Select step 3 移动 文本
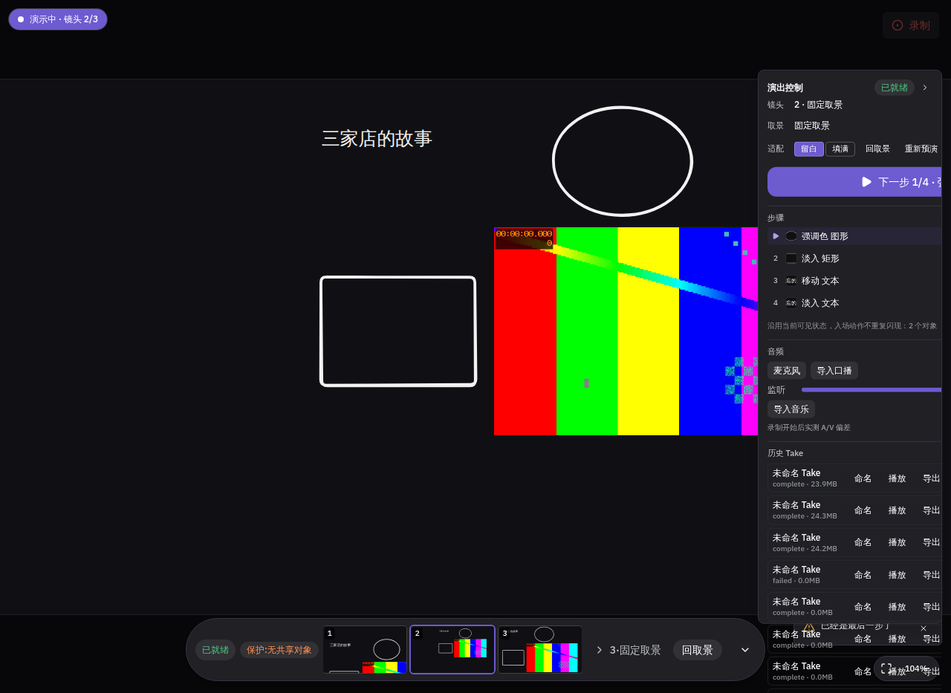Image resolution: width=951 pixels, height=693 pixels. point(854,281)
